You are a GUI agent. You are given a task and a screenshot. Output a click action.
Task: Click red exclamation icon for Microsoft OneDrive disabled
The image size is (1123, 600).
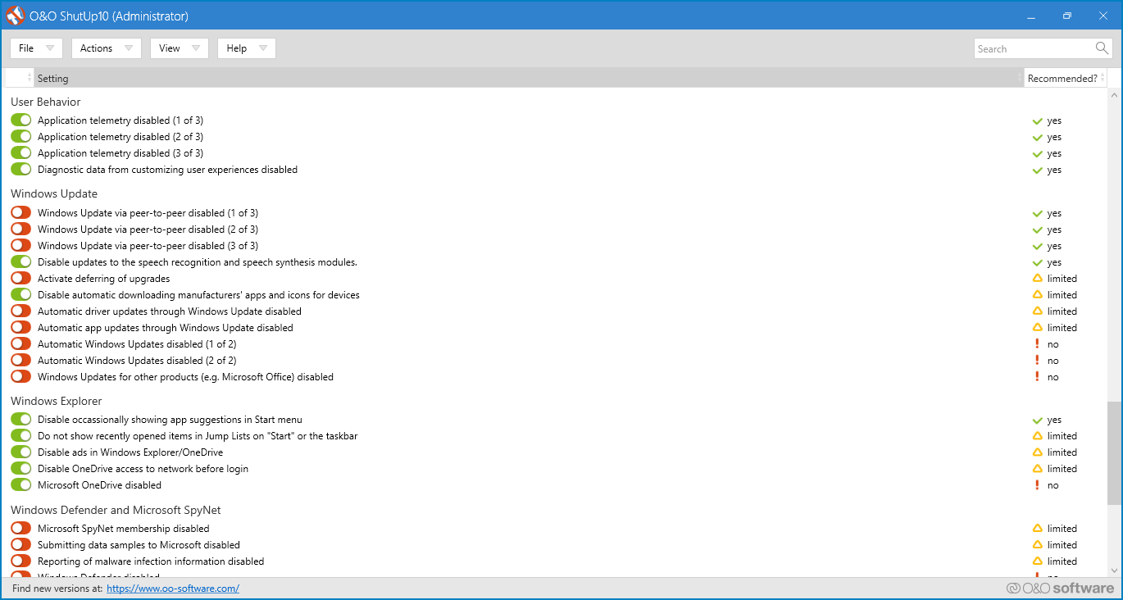pos(1038,485)
